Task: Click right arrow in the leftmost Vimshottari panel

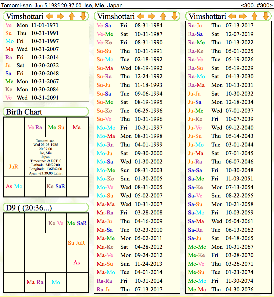Action: tap(60, 16)
